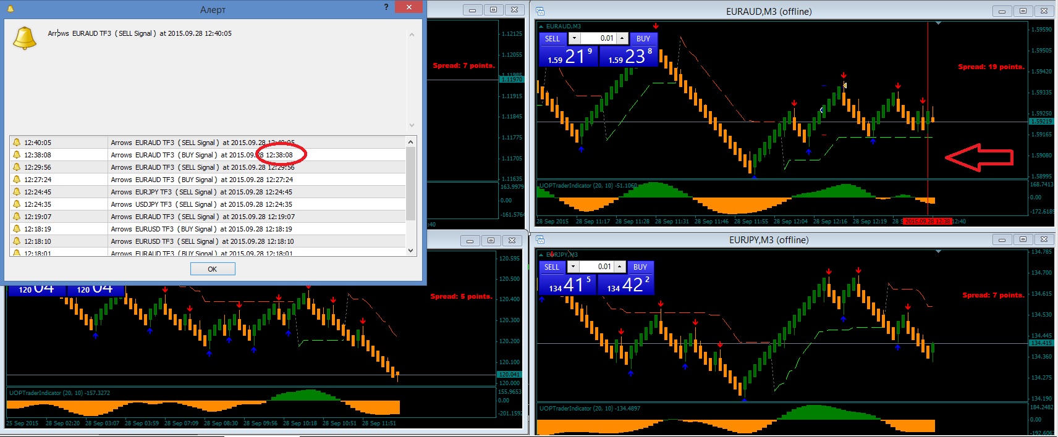Click the 'Spread: 7 points.' label on EURJPY

click(993, 295)
